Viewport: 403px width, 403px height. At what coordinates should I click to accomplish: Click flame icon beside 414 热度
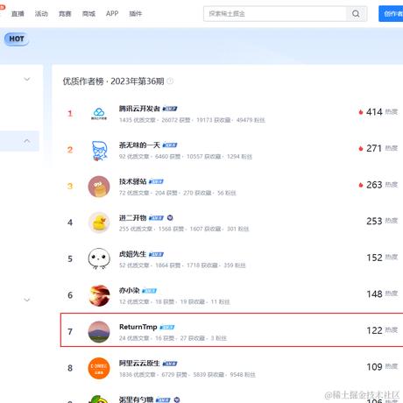[x=361, y=112]
